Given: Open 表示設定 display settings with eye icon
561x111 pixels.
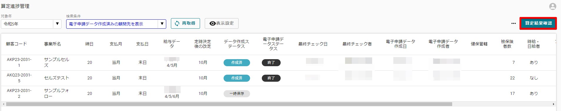Looking at the screenshot, I should click(x=222, y=23).
